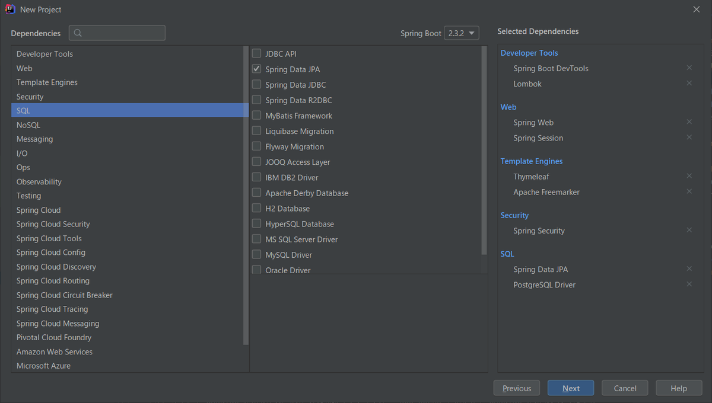The image size is (712, 403).
Task: Enable Spring Data R2DBC dependency
Action: click(256, 100)
